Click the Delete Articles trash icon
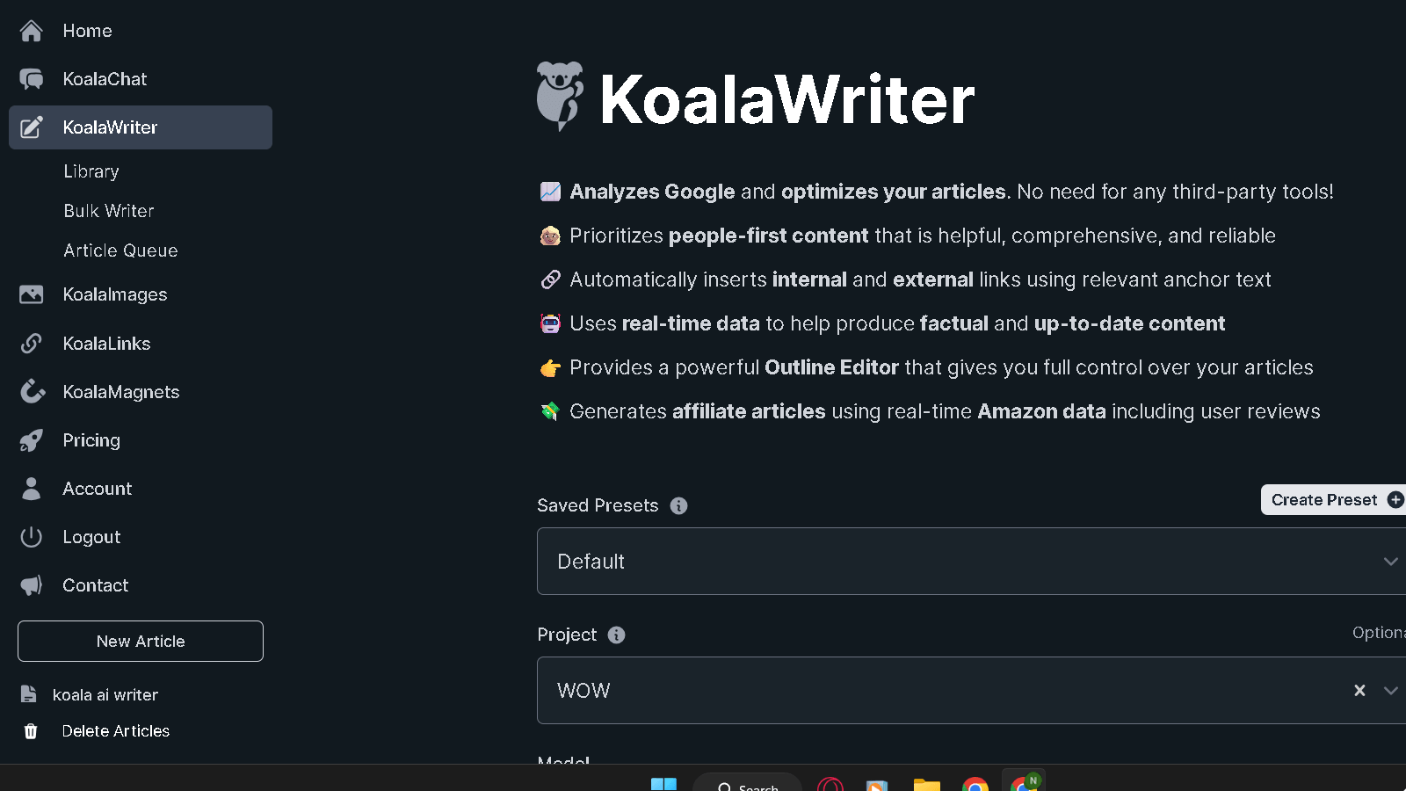 (x=31, y=730)
